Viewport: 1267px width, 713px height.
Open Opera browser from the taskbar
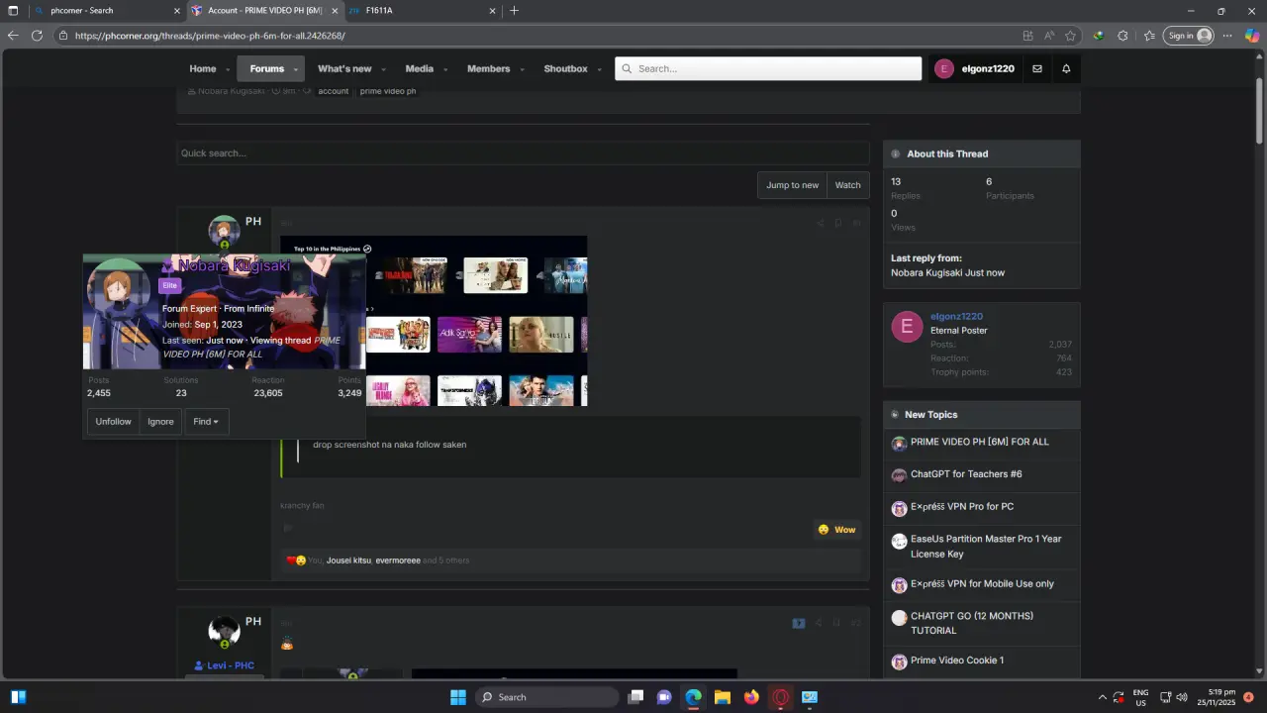[x=781, y=697]
